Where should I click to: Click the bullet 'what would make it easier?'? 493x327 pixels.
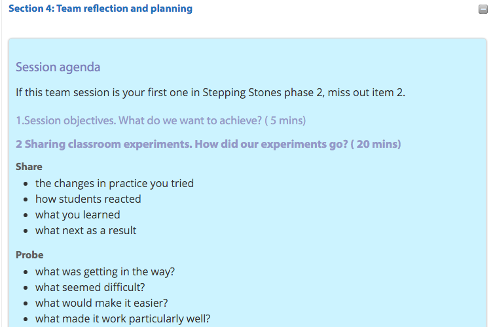101,303
